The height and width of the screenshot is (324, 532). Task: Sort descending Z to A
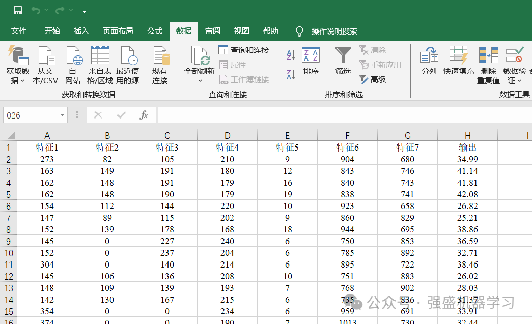pyautogui.click(x=291, y=75)
